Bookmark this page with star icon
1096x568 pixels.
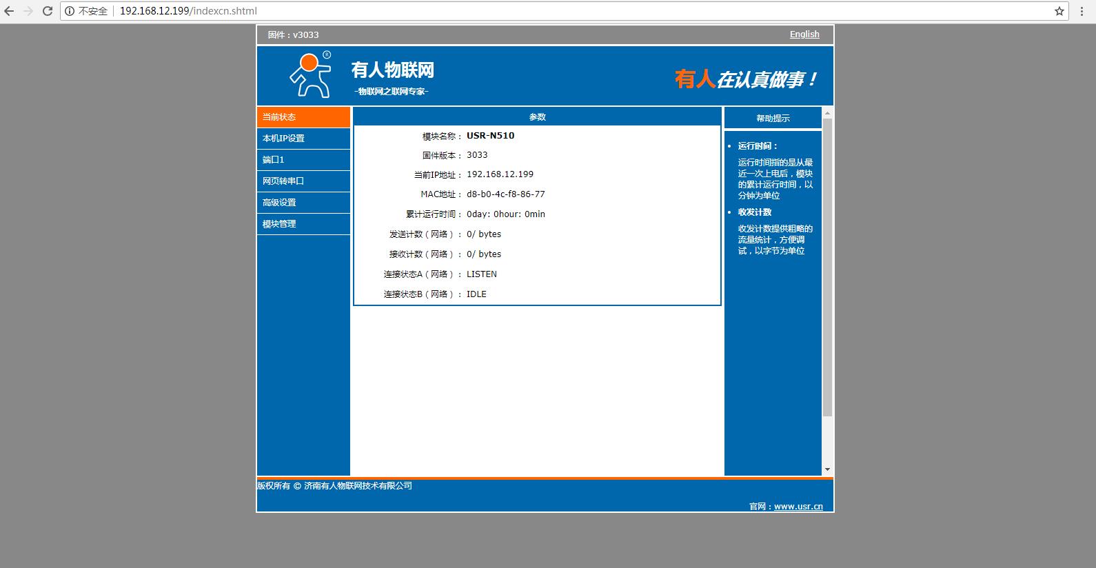[x=1059, y=11]
